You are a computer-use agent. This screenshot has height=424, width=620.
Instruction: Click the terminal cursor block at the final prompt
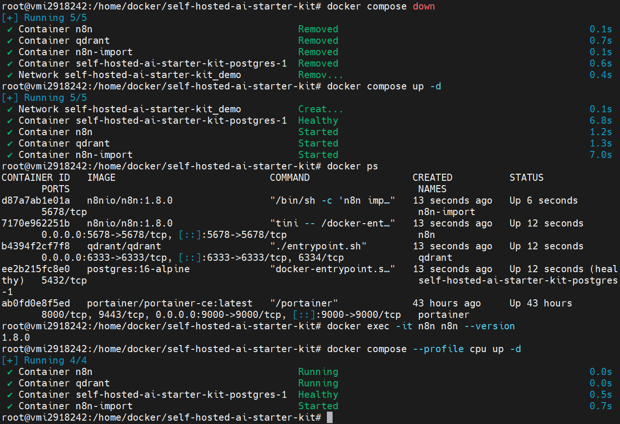tap(330, 417)
